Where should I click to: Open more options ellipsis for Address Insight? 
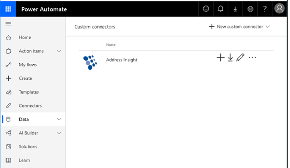click(x=252, y=57)
